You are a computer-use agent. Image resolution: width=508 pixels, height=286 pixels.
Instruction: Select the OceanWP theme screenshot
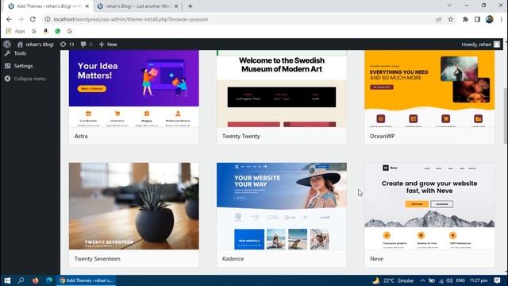[429, 88]
